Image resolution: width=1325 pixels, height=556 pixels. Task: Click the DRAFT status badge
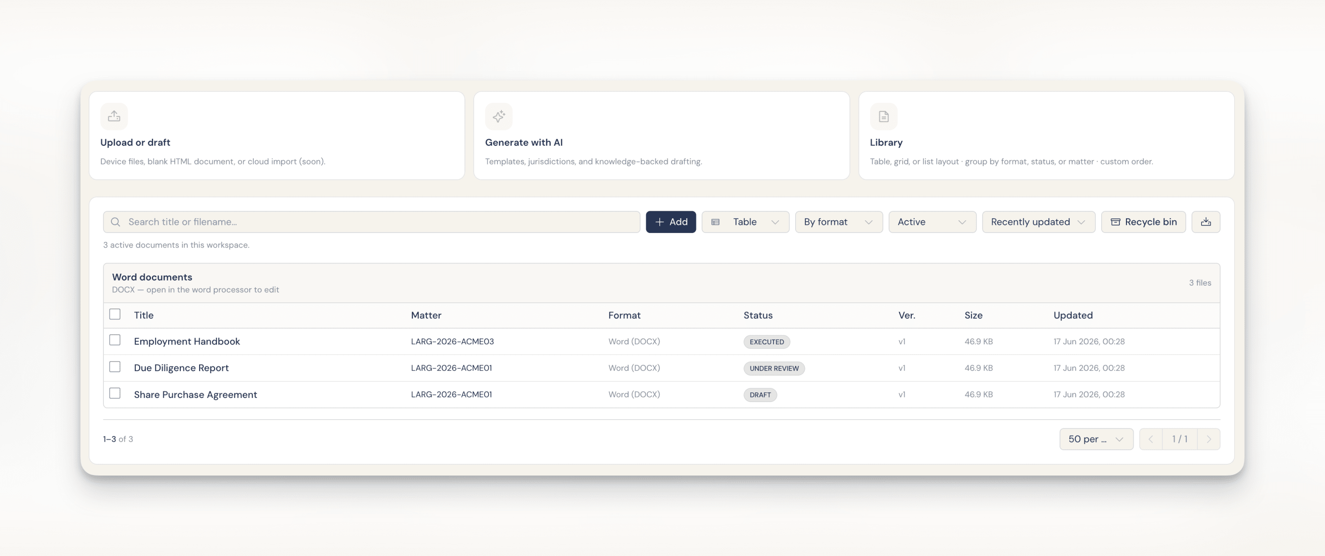(x=760, y=395)
